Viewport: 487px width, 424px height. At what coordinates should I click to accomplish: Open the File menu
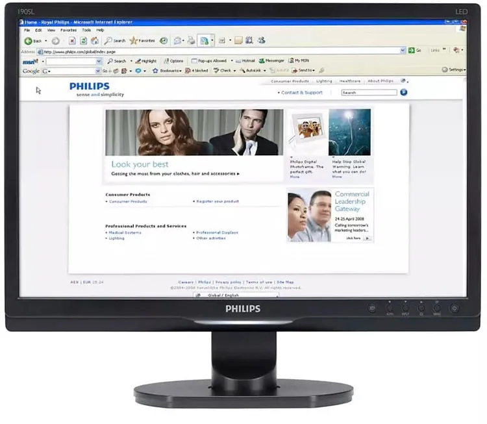pyautogui.click(x=27, y=31)
